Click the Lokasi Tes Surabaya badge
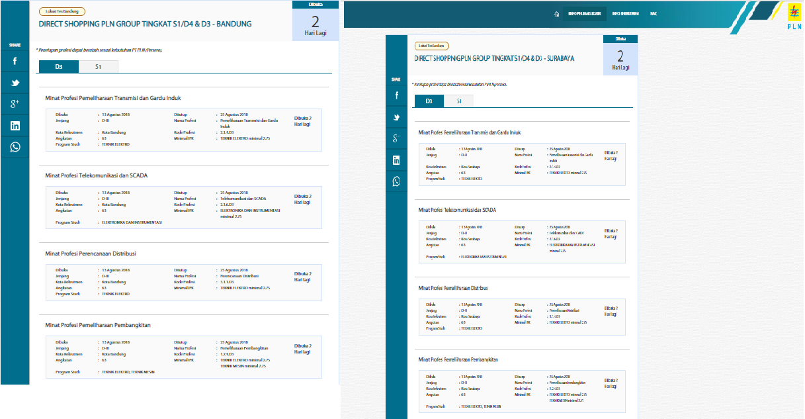805x419 pixels. click(x=432, y=46)
